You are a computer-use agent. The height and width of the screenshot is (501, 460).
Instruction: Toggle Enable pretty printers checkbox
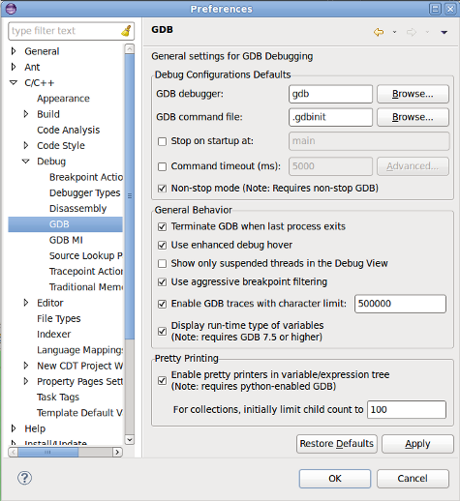click(x=162, y=380)
